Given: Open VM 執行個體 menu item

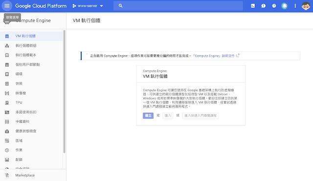Looking at the screenshot, I should point(31,36).
